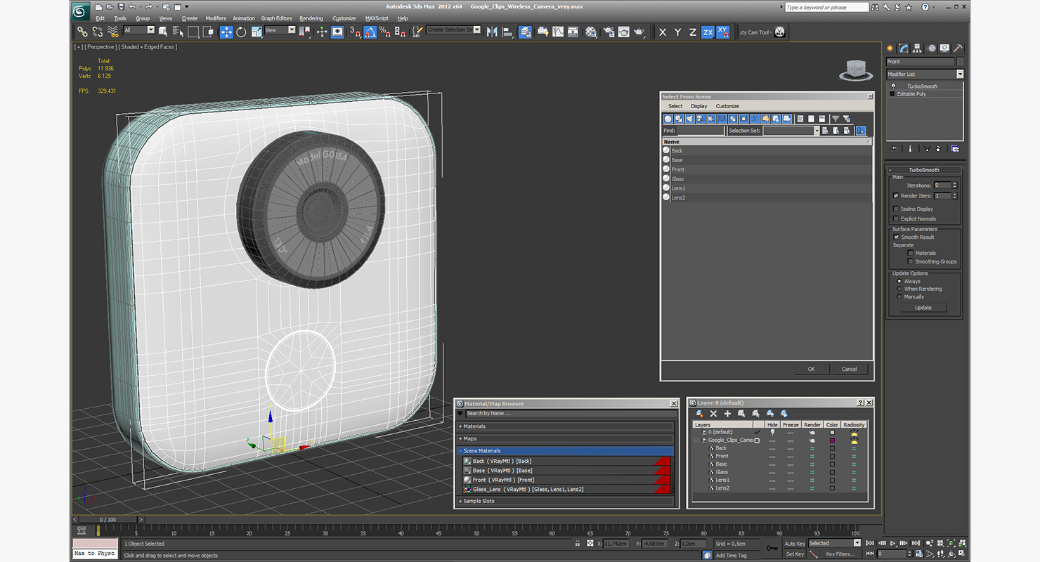The height and width of the screenshot is (562, 1040).
Task: Click the Render Production teapot icon
Action: point(639,32)
